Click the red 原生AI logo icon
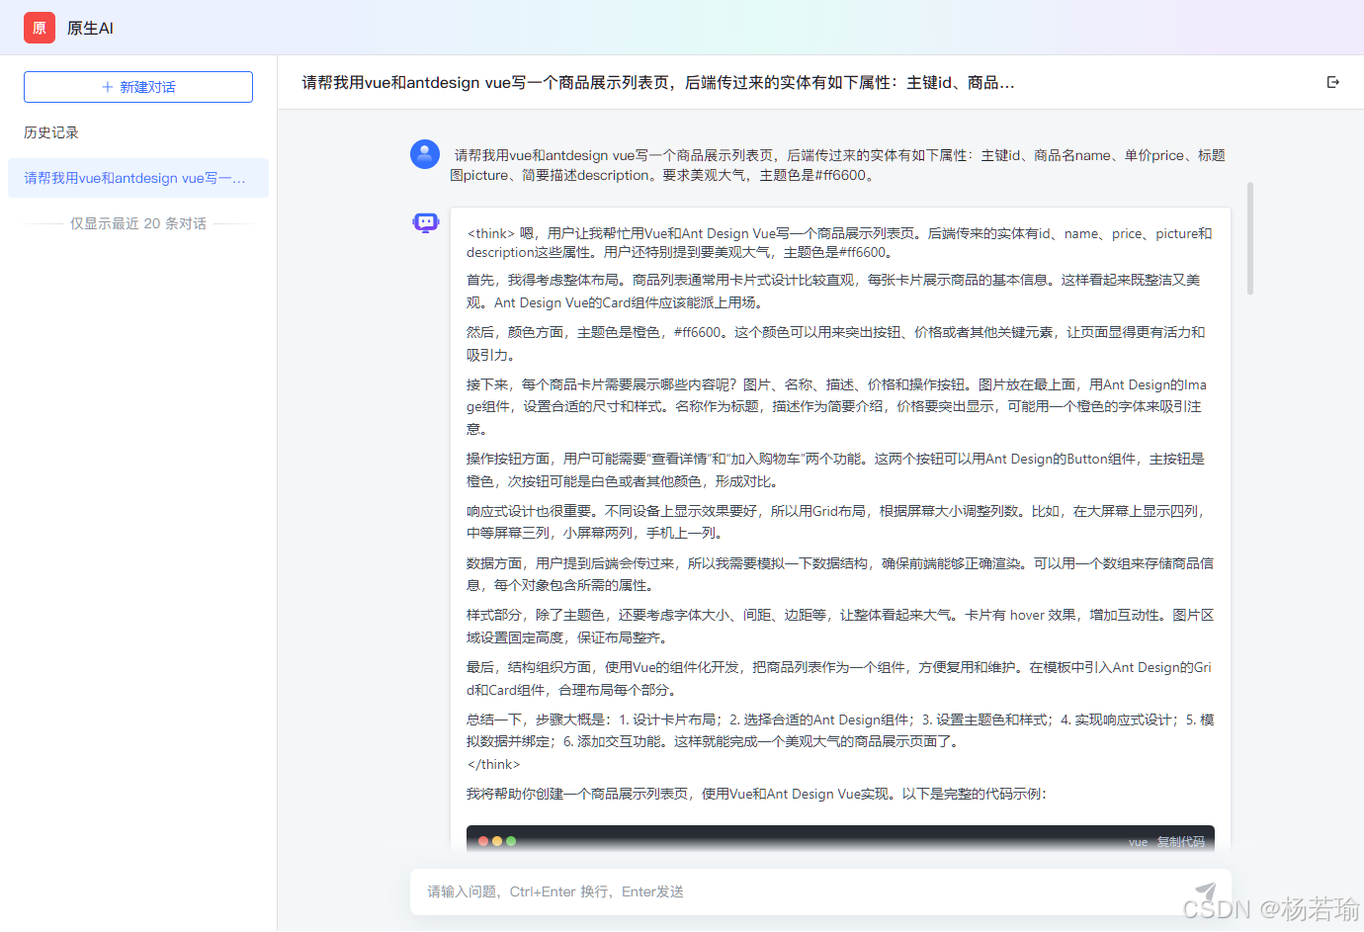The width and height of the screenshot is (1364, 932). (40, 28)
